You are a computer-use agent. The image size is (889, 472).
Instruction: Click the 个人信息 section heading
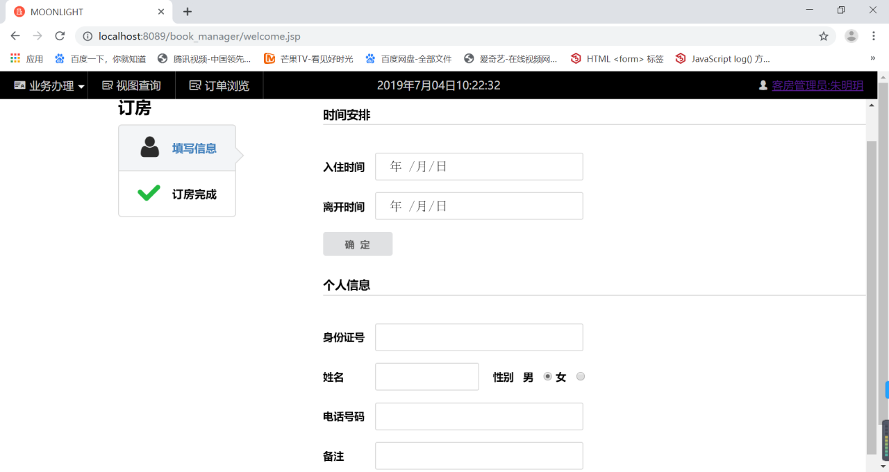click(347, 285)
